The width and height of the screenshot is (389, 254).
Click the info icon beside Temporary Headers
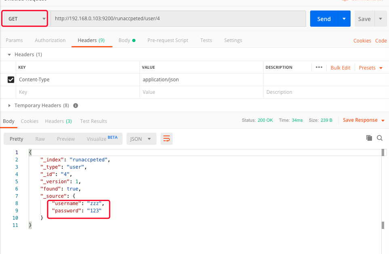point(75,106)
